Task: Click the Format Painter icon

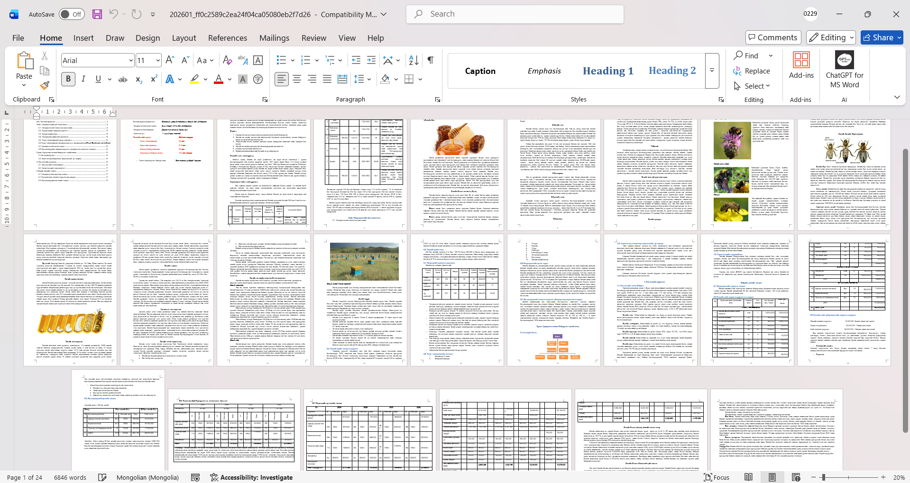Action: click(45, 86)
